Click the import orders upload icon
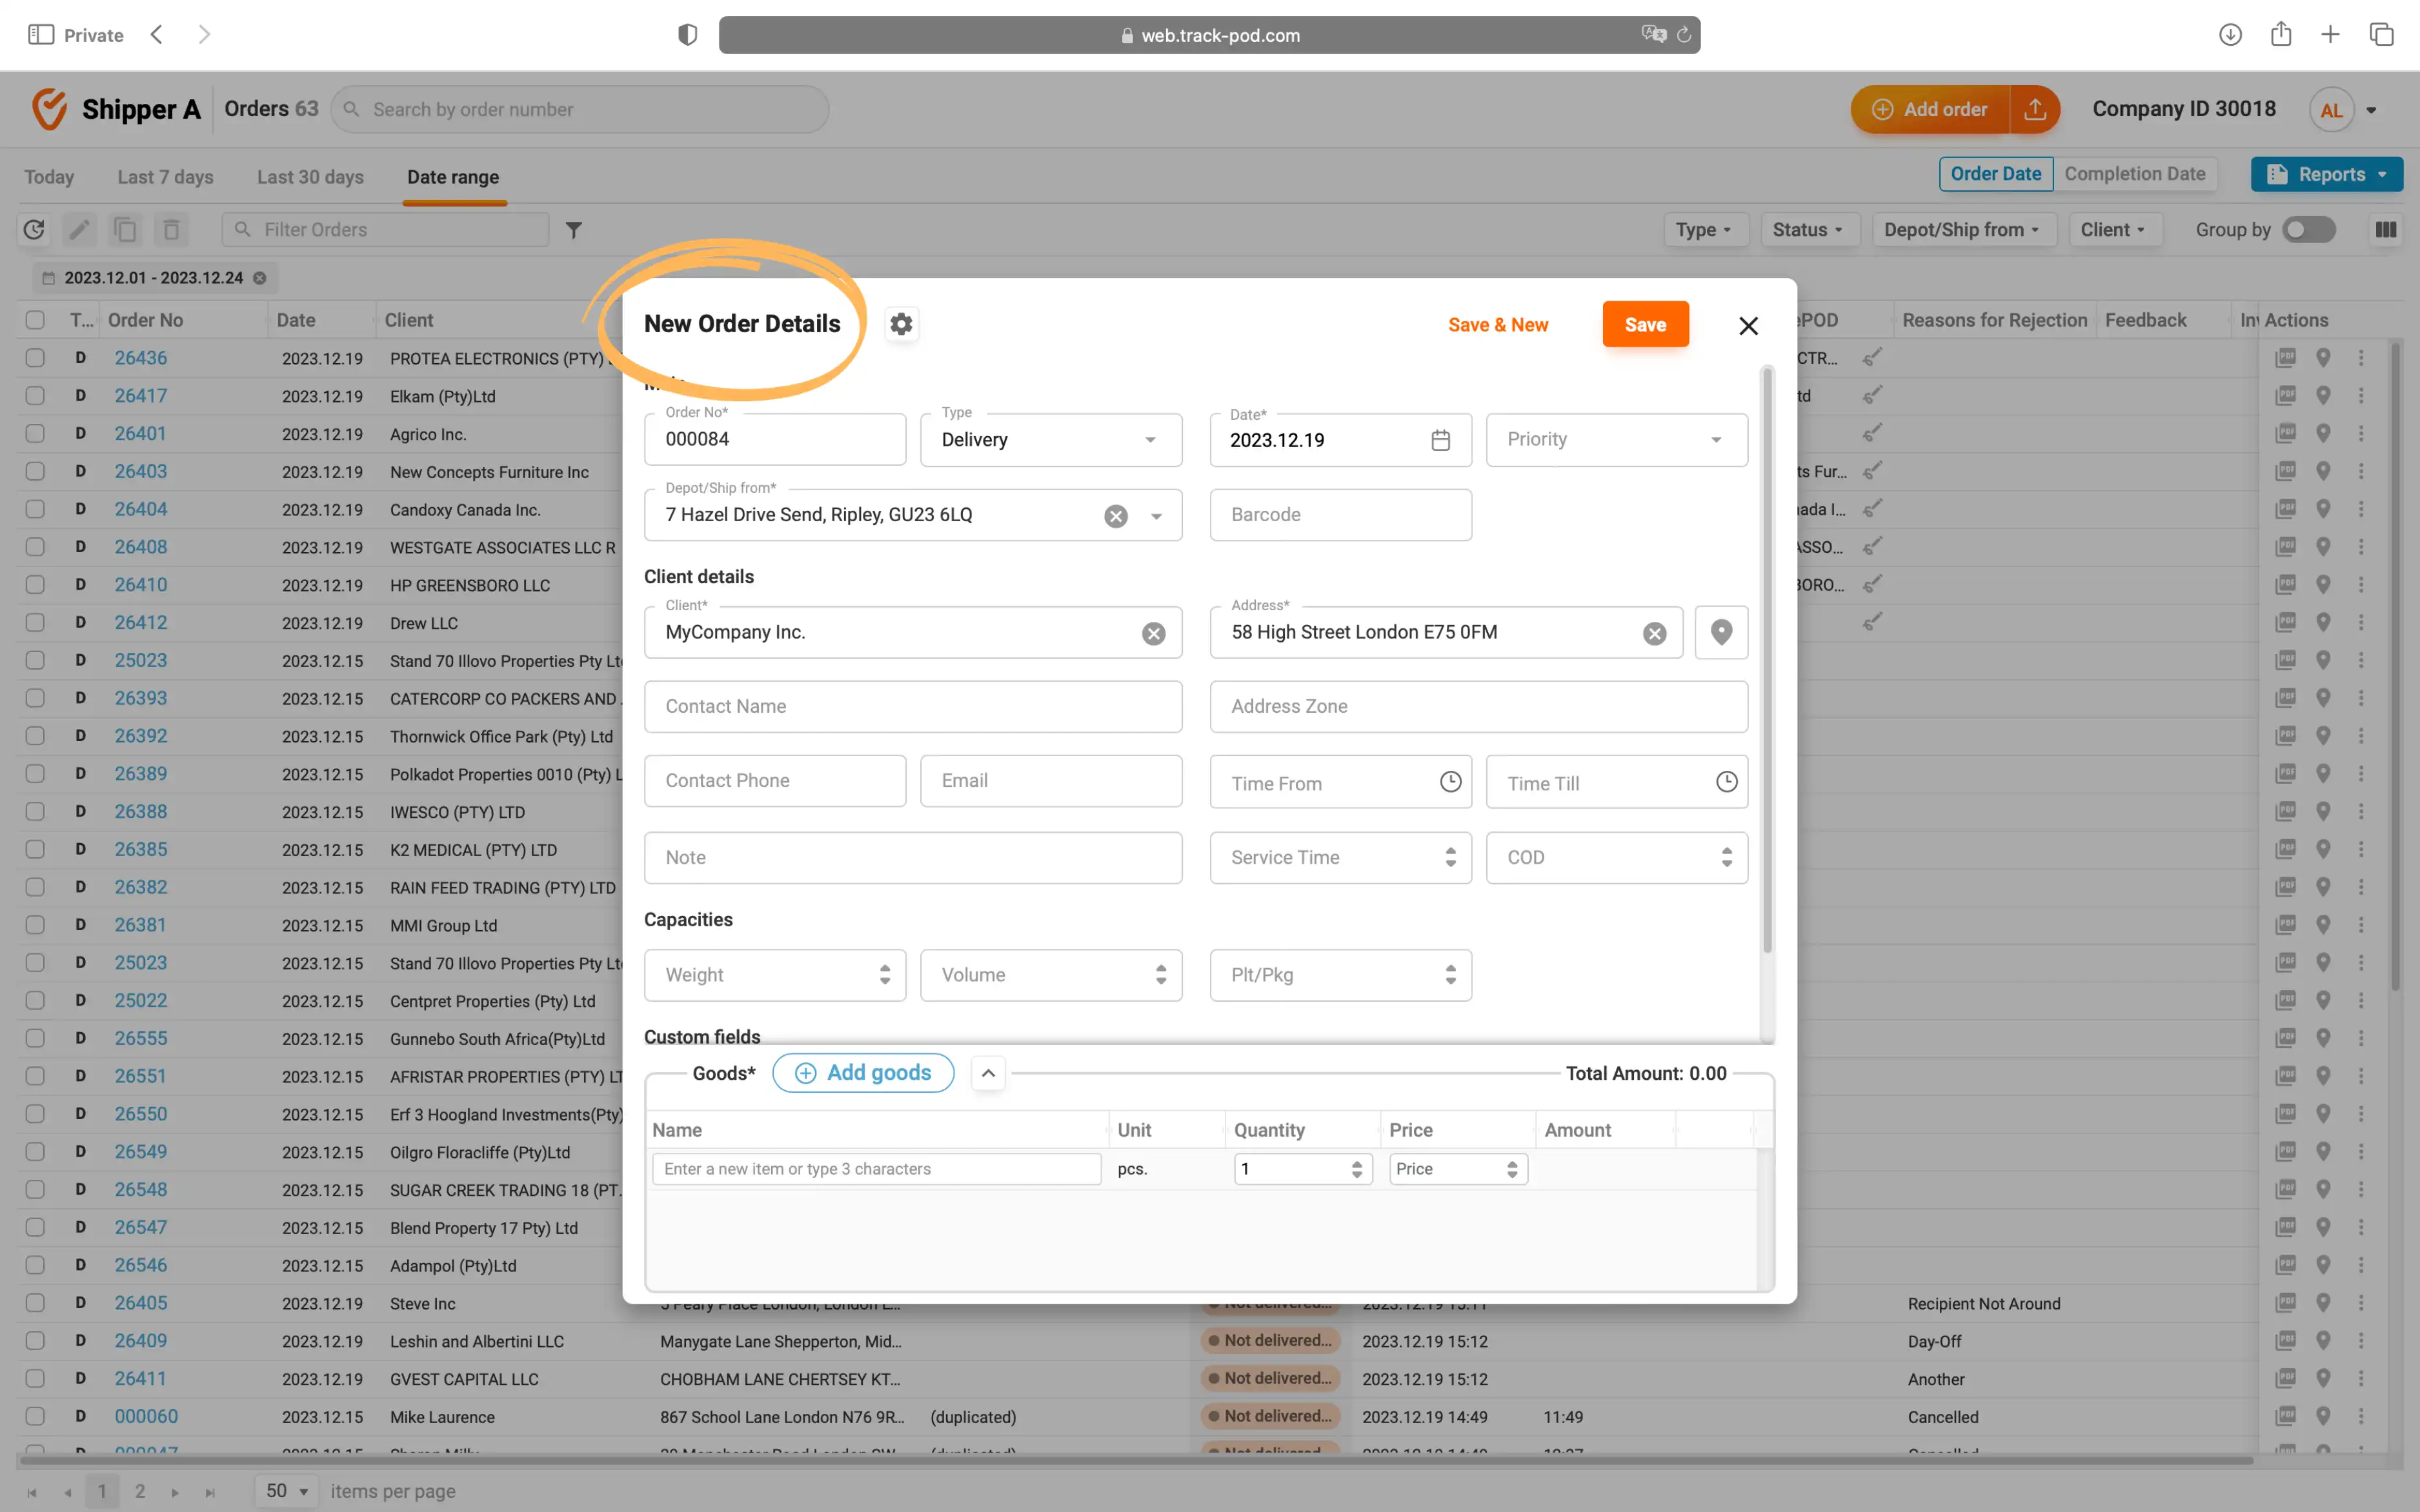The width and height of the screenshot is (2420, 1512). [x=2035, y=109]
